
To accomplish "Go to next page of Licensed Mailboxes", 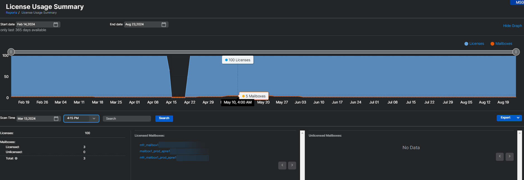I will coord(292,165).
